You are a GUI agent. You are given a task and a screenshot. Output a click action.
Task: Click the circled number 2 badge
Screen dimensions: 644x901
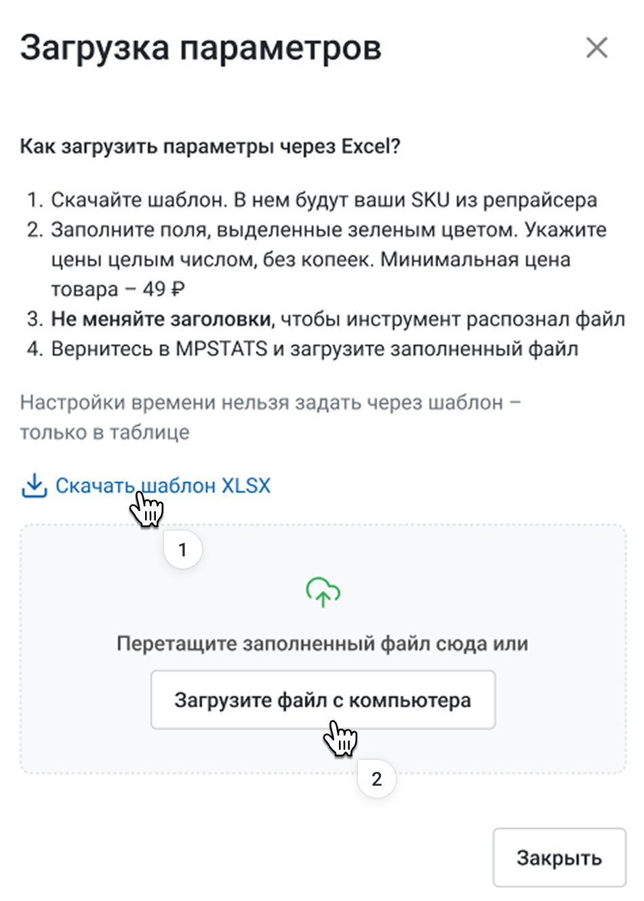[x=376, y=779]
